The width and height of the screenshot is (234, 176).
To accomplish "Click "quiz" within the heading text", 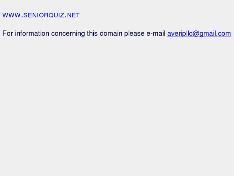I will pos(55,15).
